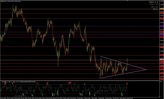Click the Analysis Chart subtitle label

click(154, 4)
